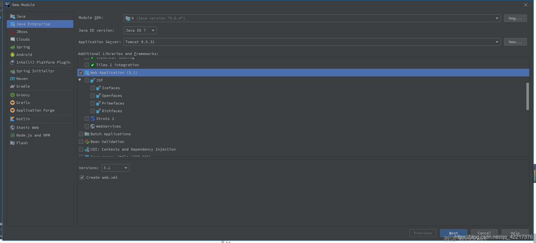This screenshot has height=243, width=536.
Task: Collapse the JSF tree node arrow
Action: coord(80,80)
